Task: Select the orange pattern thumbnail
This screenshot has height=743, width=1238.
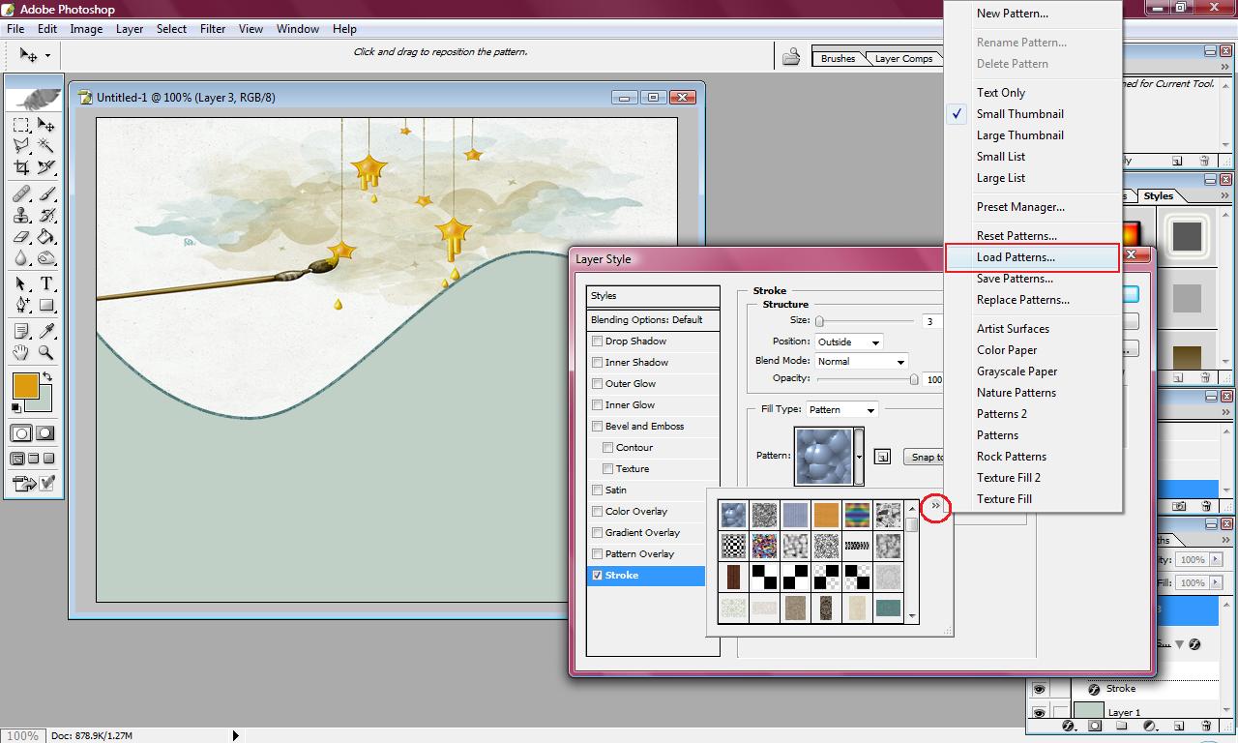Action: click(x=825, y=515)
